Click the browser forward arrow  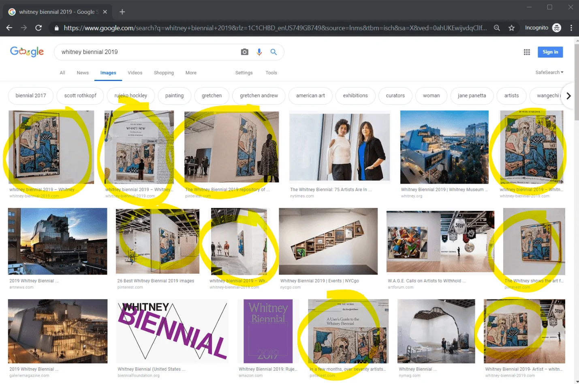click(x=24, y=28)
